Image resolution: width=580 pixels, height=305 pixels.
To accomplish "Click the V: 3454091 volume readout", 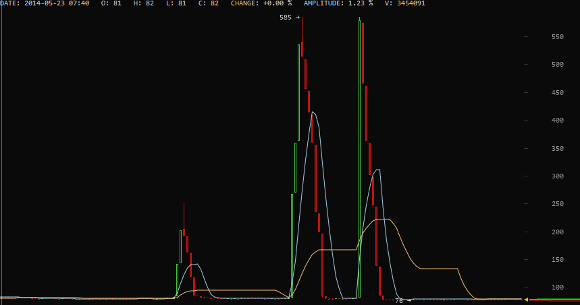I will [x=405, y=3].
